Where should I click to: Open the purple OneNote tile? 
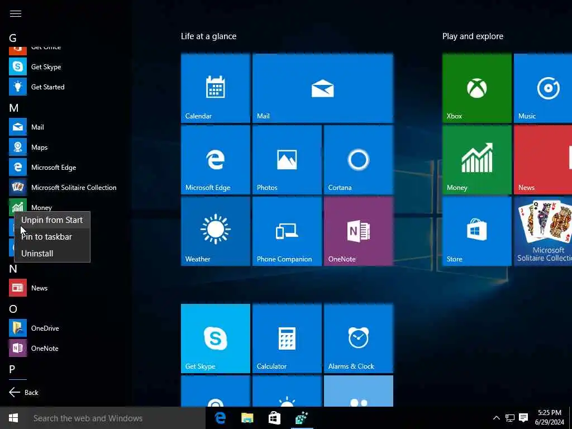pyautogui.click(x=359, y=231)
